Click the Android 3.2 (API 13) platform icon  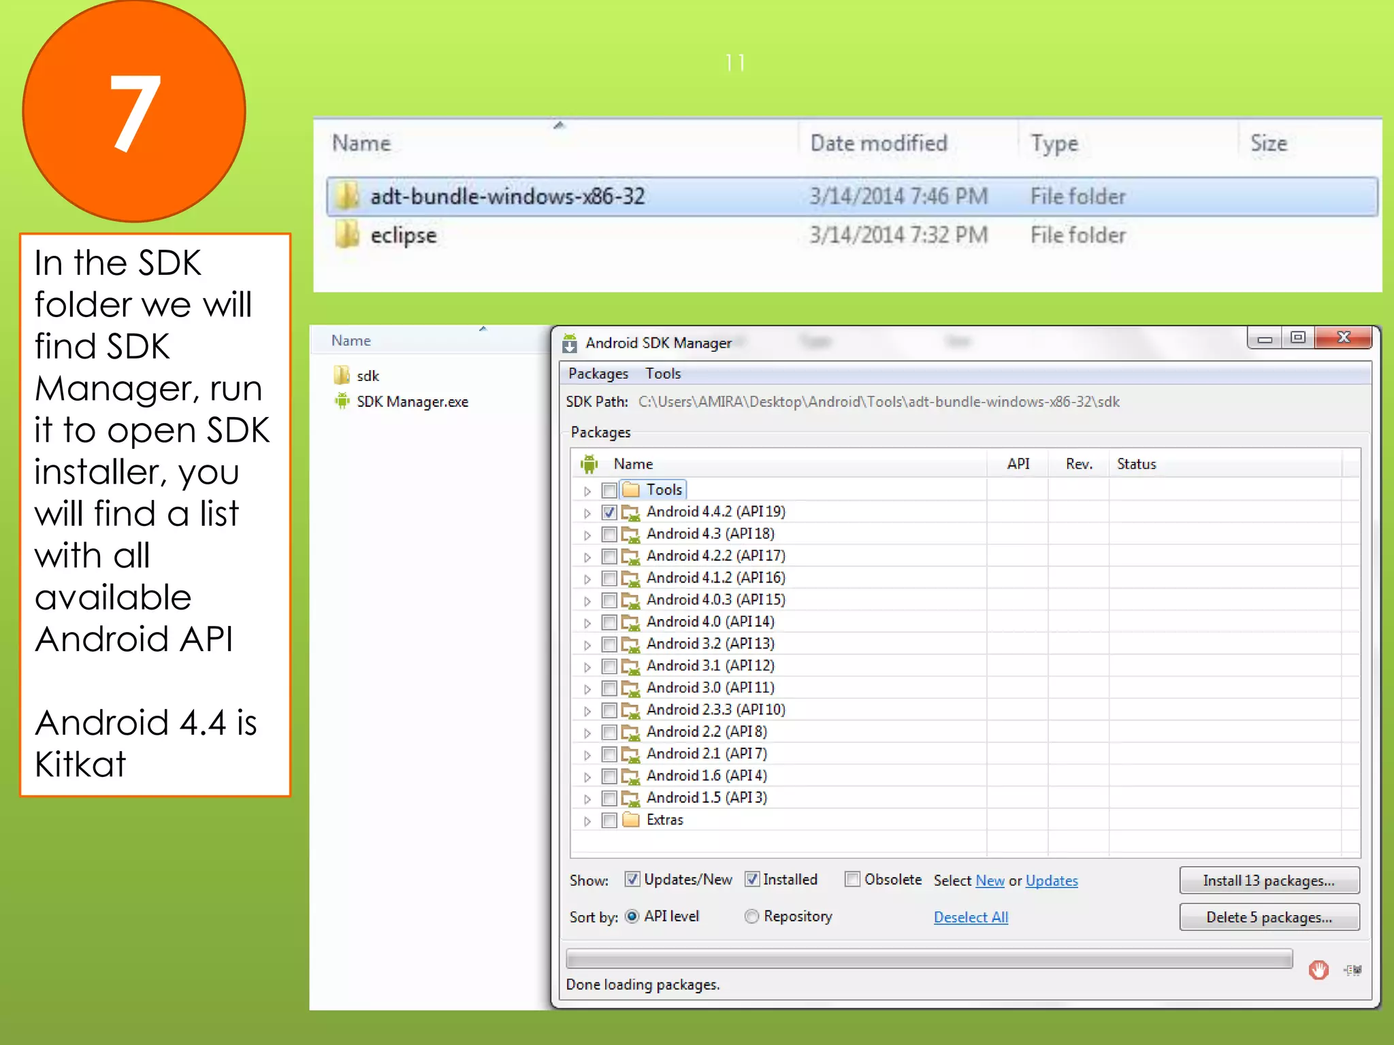click(x=631, y=644)
